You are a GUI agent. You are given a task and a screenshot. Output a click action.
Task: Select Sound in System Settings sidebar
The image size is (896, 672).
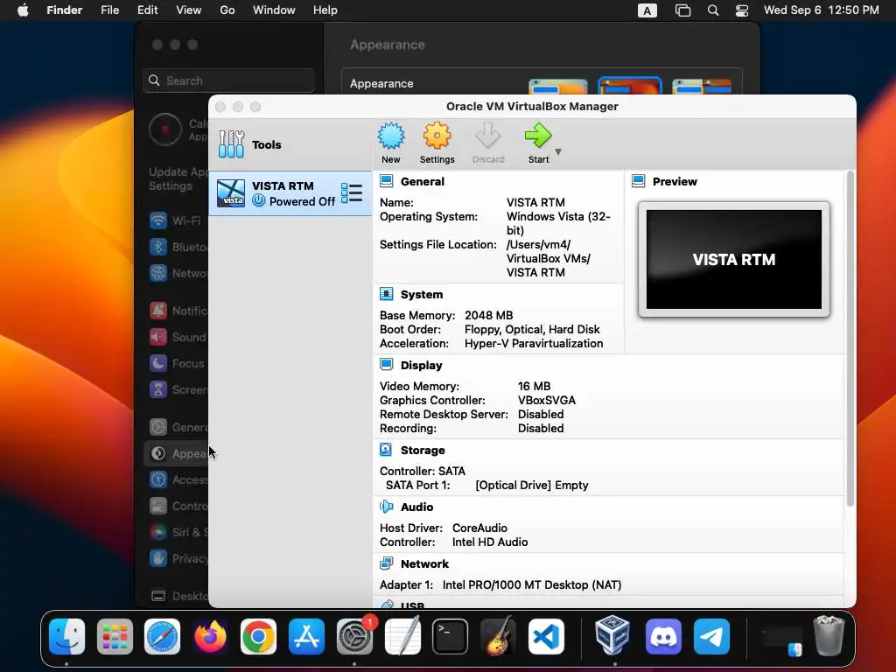tap(176, 337)
